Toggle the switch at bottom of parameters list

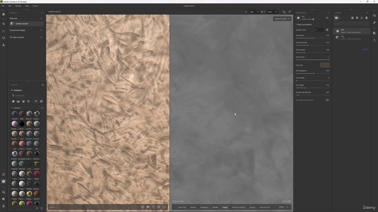(x=327, y=100)
